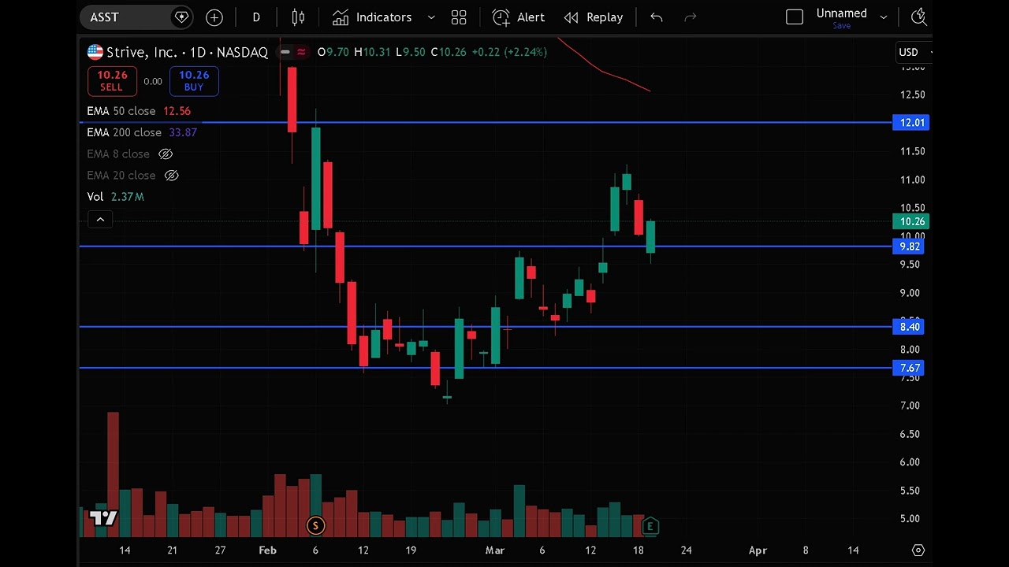Click the green E earnings marker

pyautogui.click(x=650, y=525)
